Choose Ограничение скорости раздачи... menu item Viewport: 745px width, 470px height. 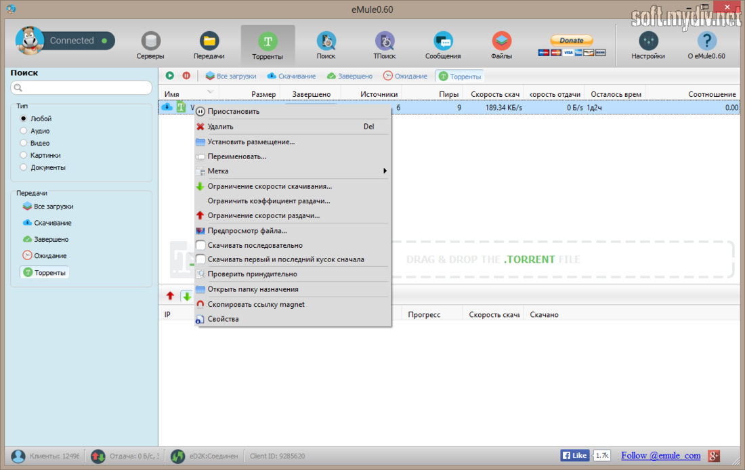293,215
